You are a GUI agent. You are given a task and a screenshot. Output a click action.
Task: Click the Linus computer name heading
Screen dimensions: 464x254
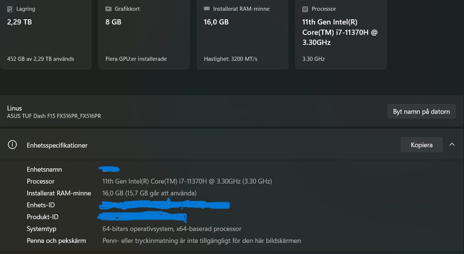click(14, 108)
